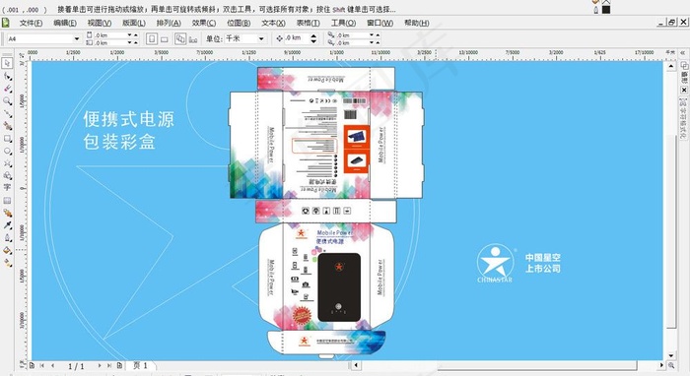Select the Shape tool in toolbox
The image size is (690, 376).
point(7,76)
